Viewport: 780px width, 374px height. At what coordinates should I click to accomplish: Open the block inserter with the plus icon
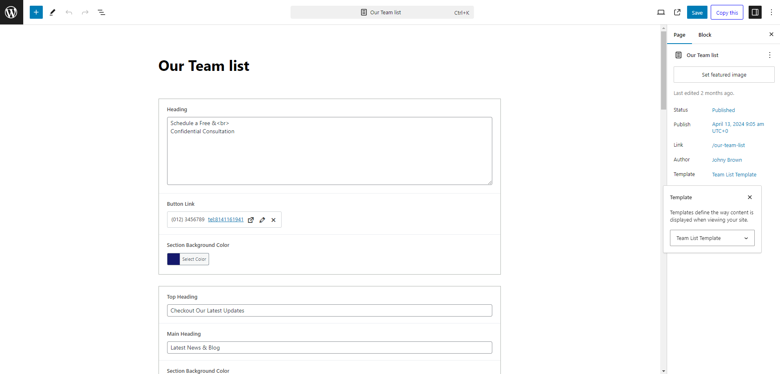click(36, 12)
